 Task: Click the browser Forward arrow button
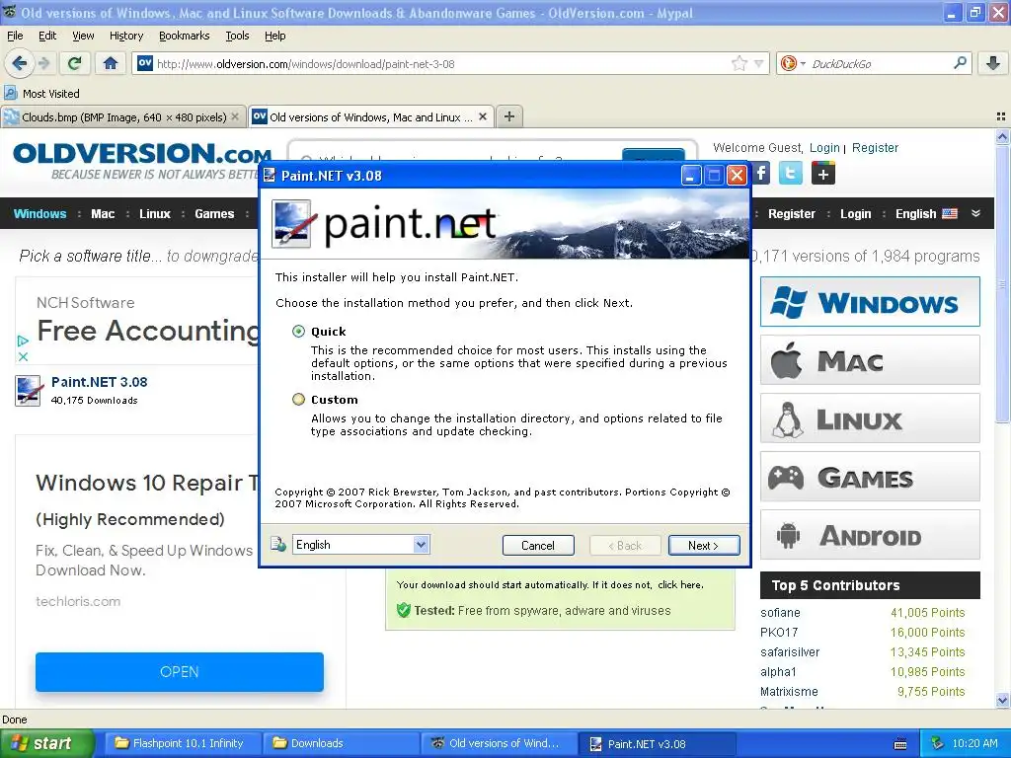43,63
